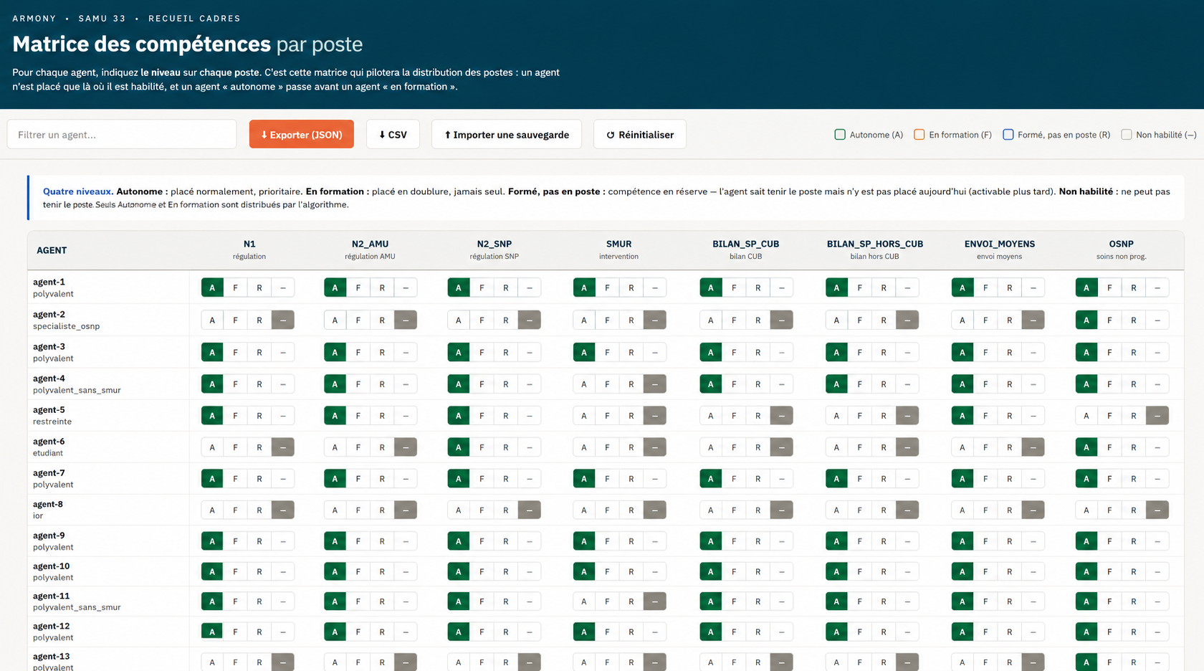
Task: Set agent-8 N1 to Autonome
Action: (212, 510)
